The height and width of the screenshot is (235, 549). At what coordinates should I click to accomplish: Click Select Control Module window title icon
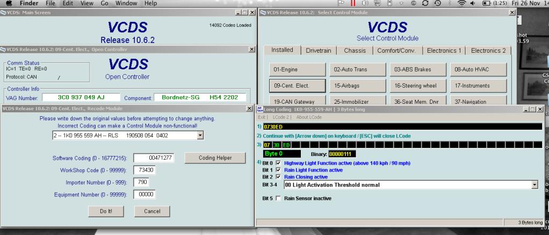pyautogui.click(x=263, y=12)
